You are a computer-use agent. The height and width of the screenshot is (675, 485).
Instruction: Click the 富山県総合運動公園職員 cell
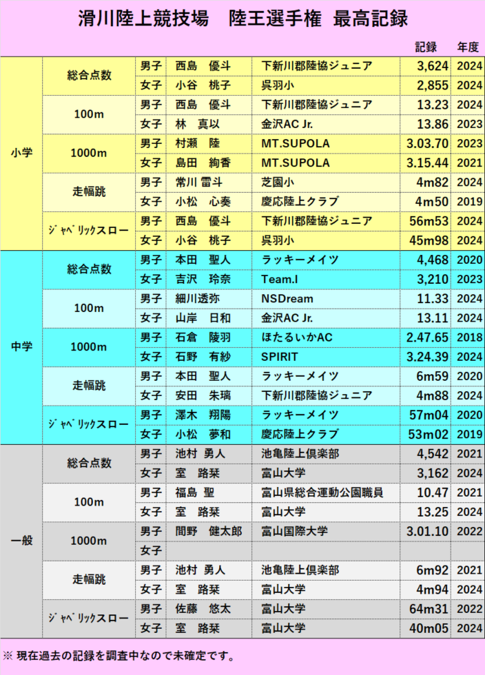322,492
